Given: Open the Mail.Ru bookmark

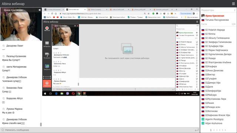Looking at the screenshot, I should click(x=47, y=17).
